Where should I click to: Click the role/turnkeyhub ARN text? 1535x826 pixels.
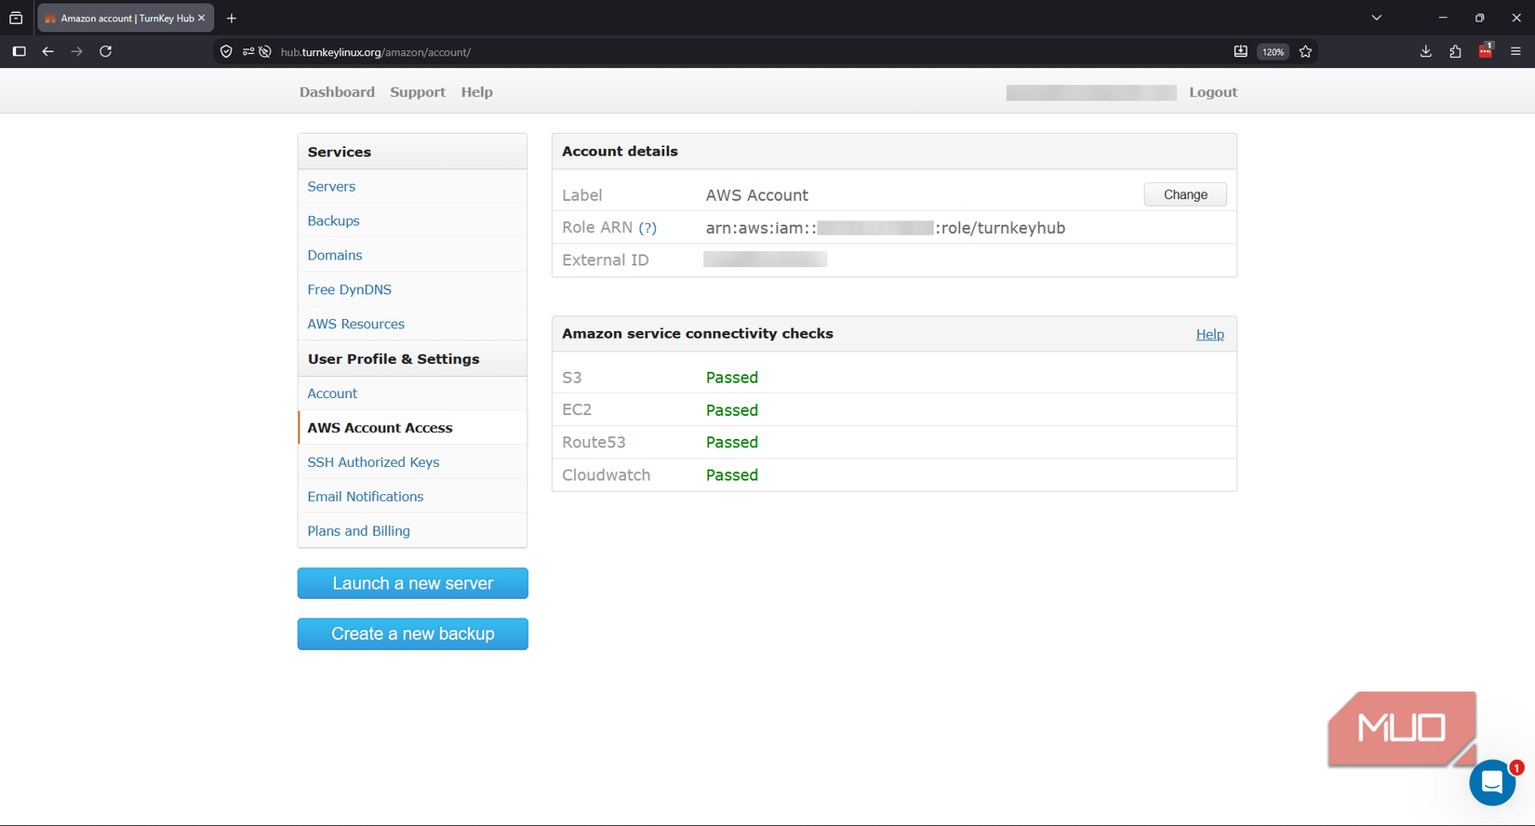click(x=1000, y=228)
